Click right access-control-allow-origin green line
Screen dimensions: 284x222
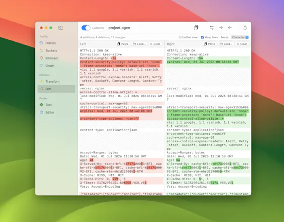tap(195, 119)
